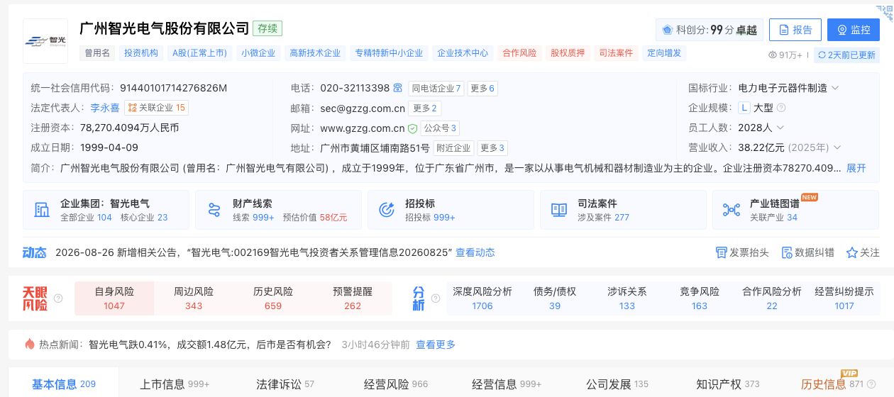Click the 附近企业 button

coord(454,148)
